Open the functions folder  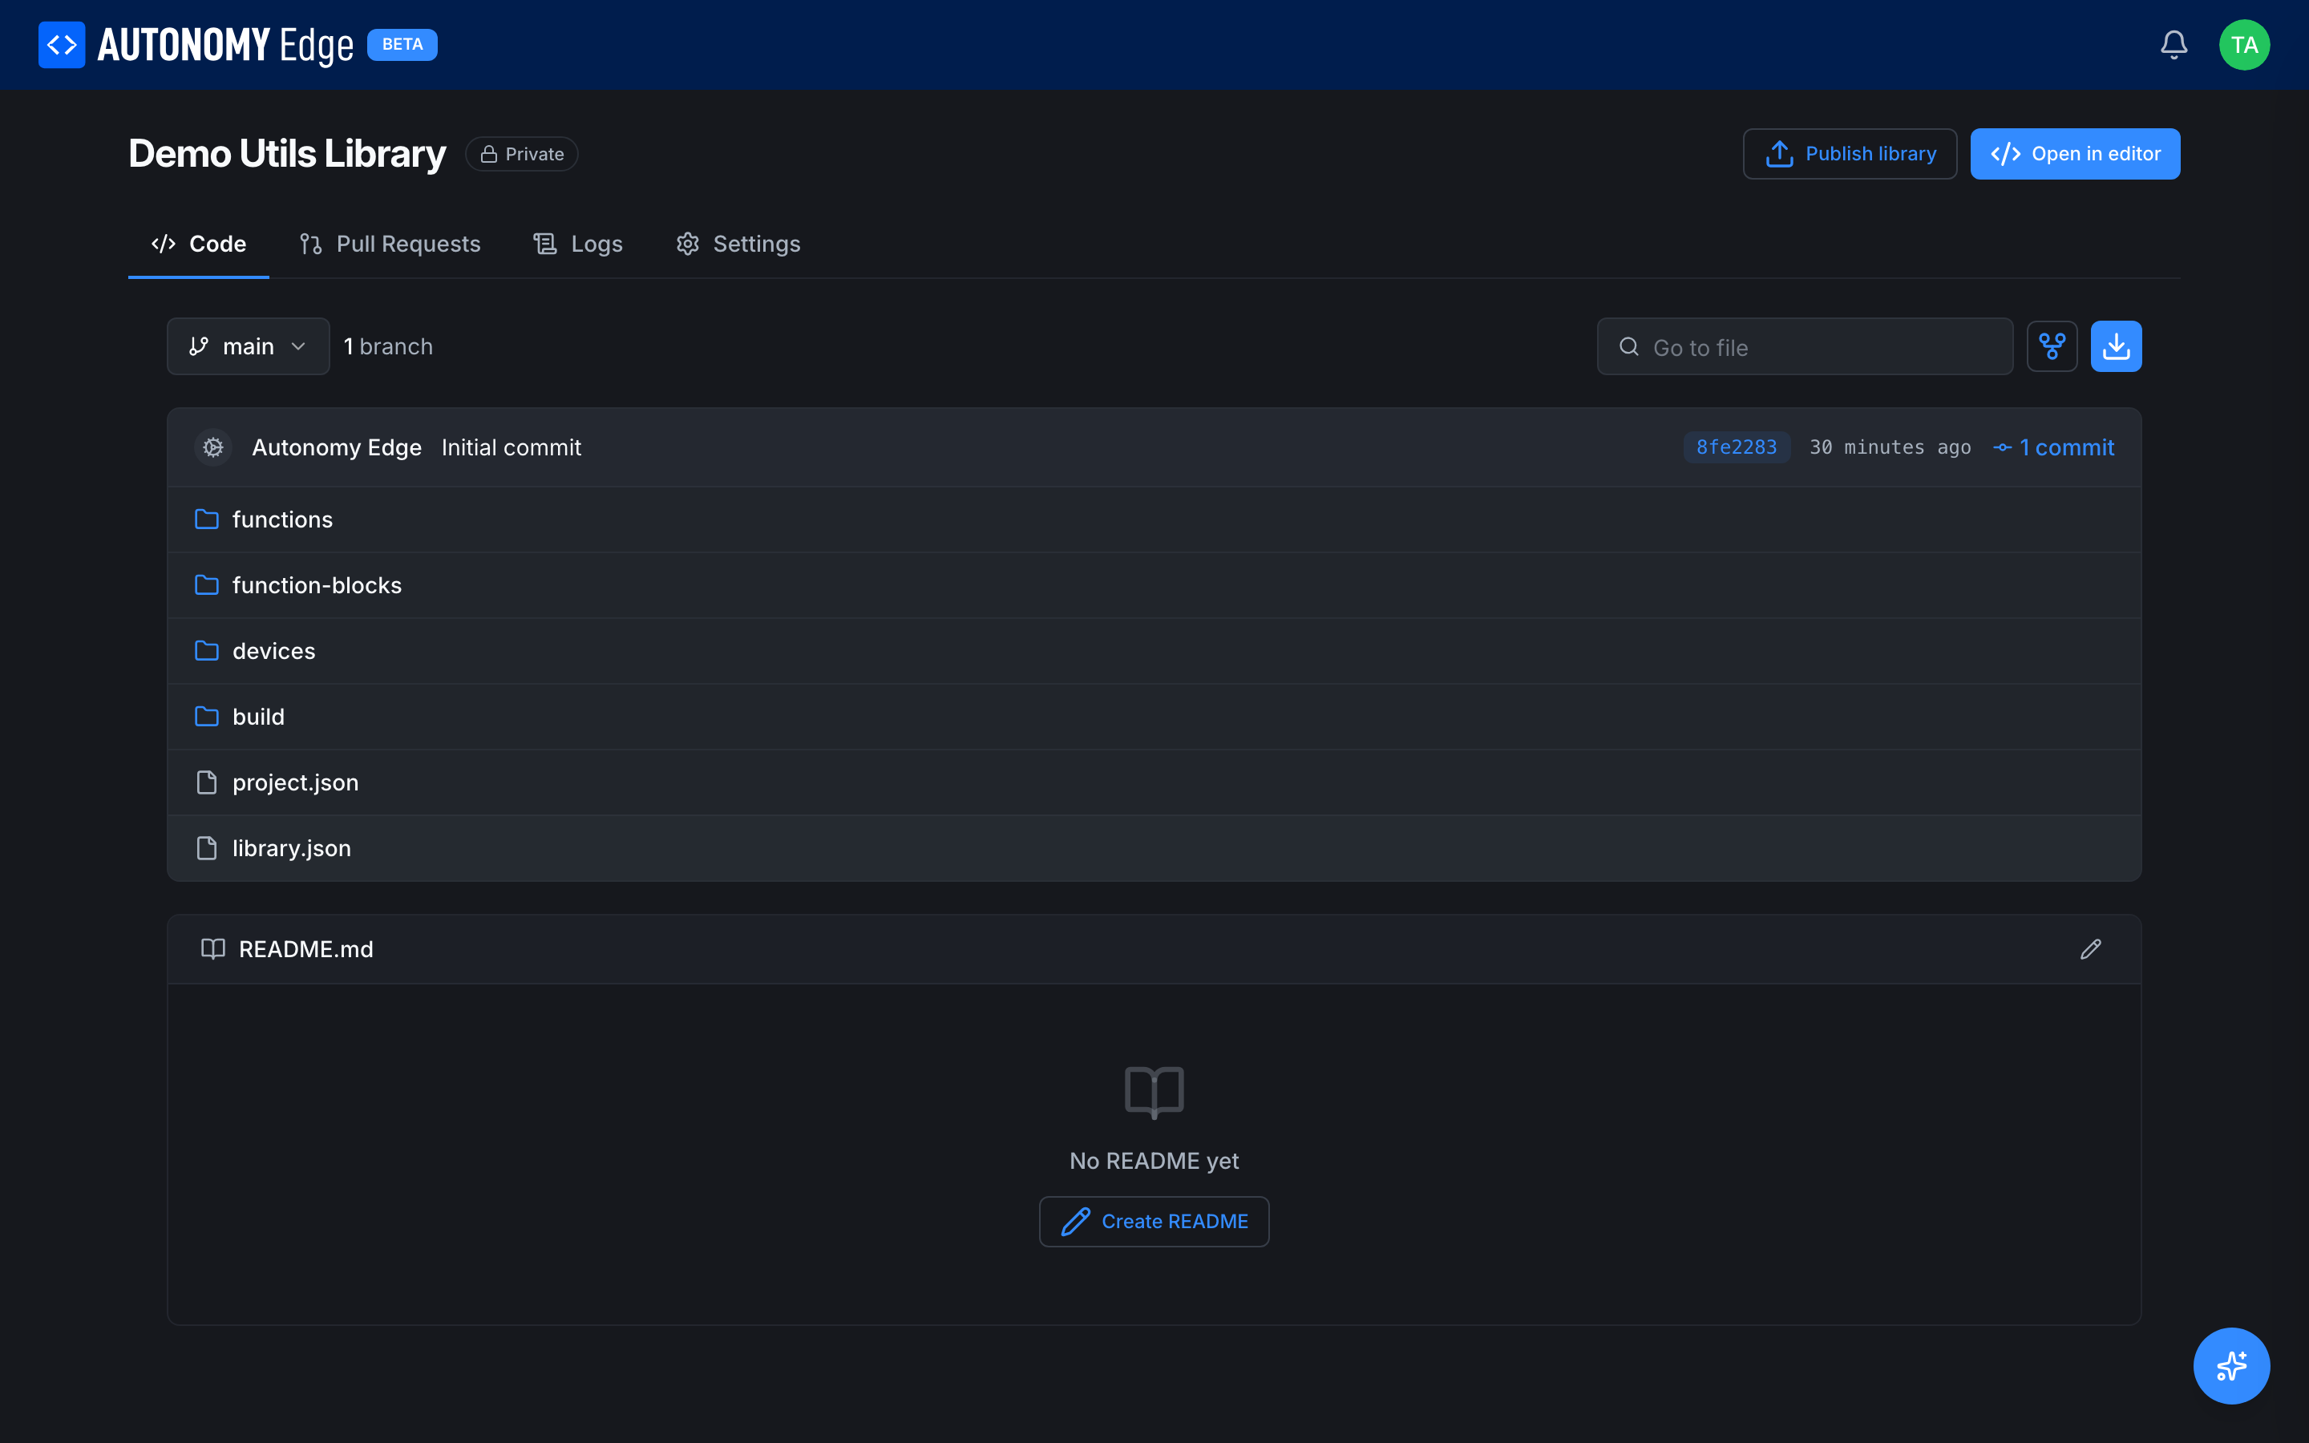(1154, 519)
